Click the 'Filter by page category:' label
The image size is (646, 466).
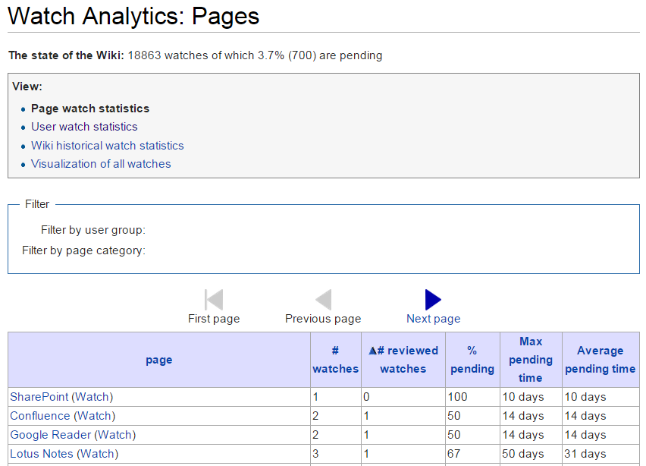[x=83, y=250]
